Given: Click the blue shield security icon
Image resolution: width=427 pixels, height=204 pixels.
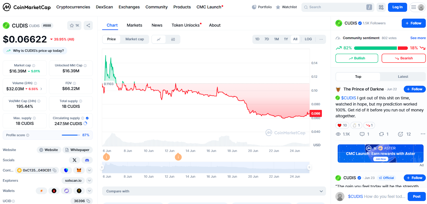Looking at the screenshot, I should click(x=66, y=170).
